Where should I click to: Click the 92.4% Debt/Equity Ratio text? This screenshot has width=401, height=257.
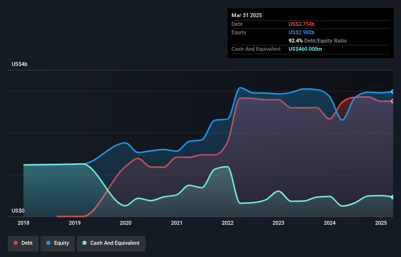point(317,41)
